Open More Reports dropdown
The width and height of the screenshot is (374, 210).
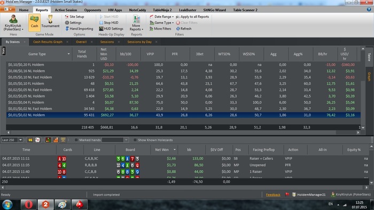[136, 23]
